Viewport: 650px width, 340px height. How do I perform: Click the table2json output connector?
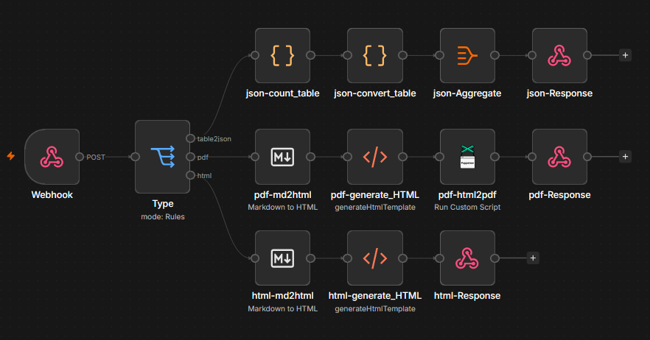190,138
